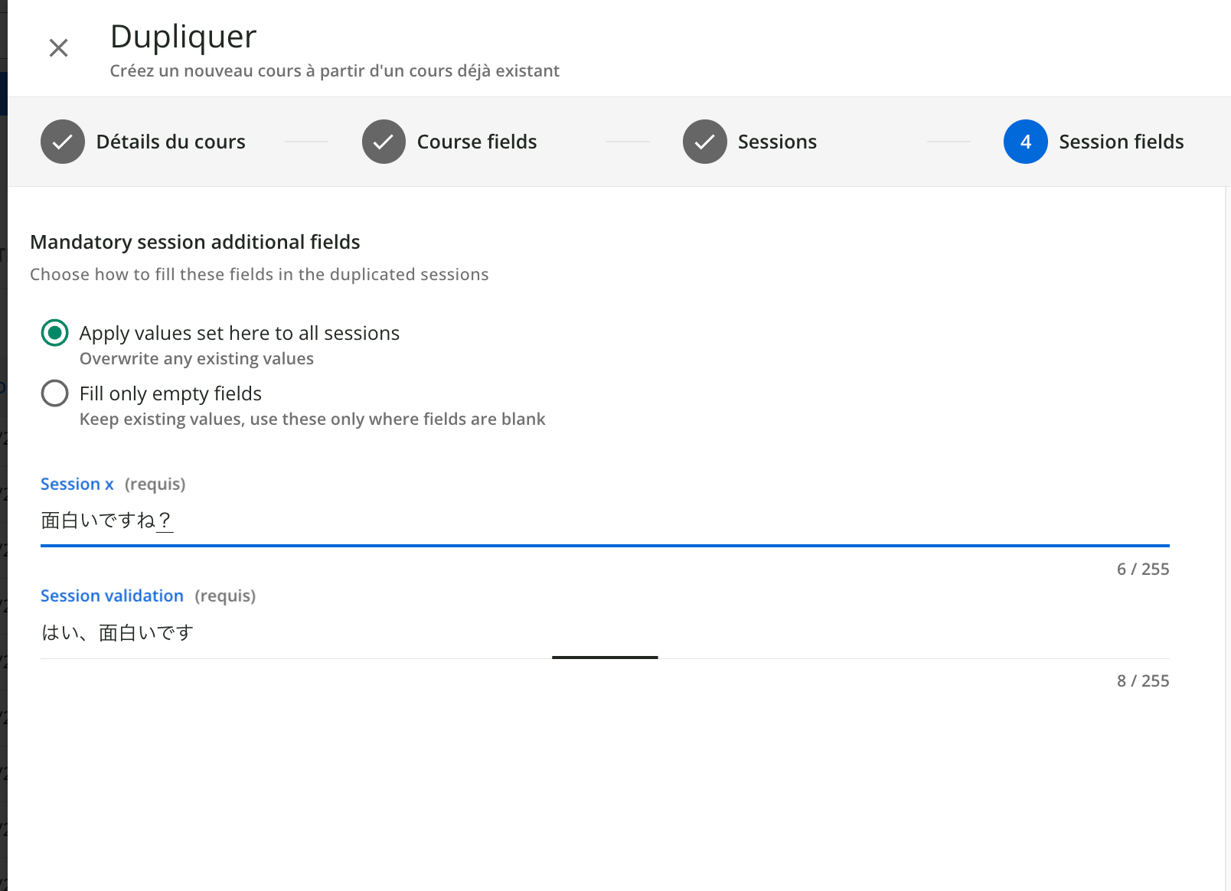Close the Dupliquer dialog with the X
Viewport: 1231px width, 891px height.
pos(58,48)
